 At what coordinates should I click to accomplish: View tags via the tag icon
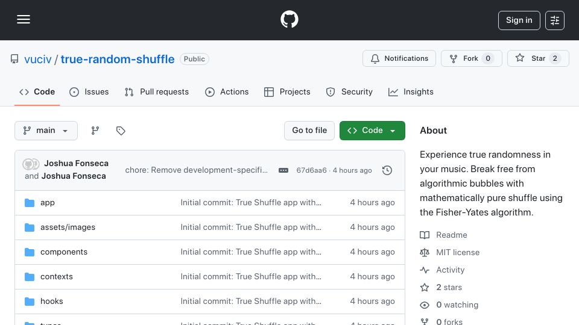(121, 131)
